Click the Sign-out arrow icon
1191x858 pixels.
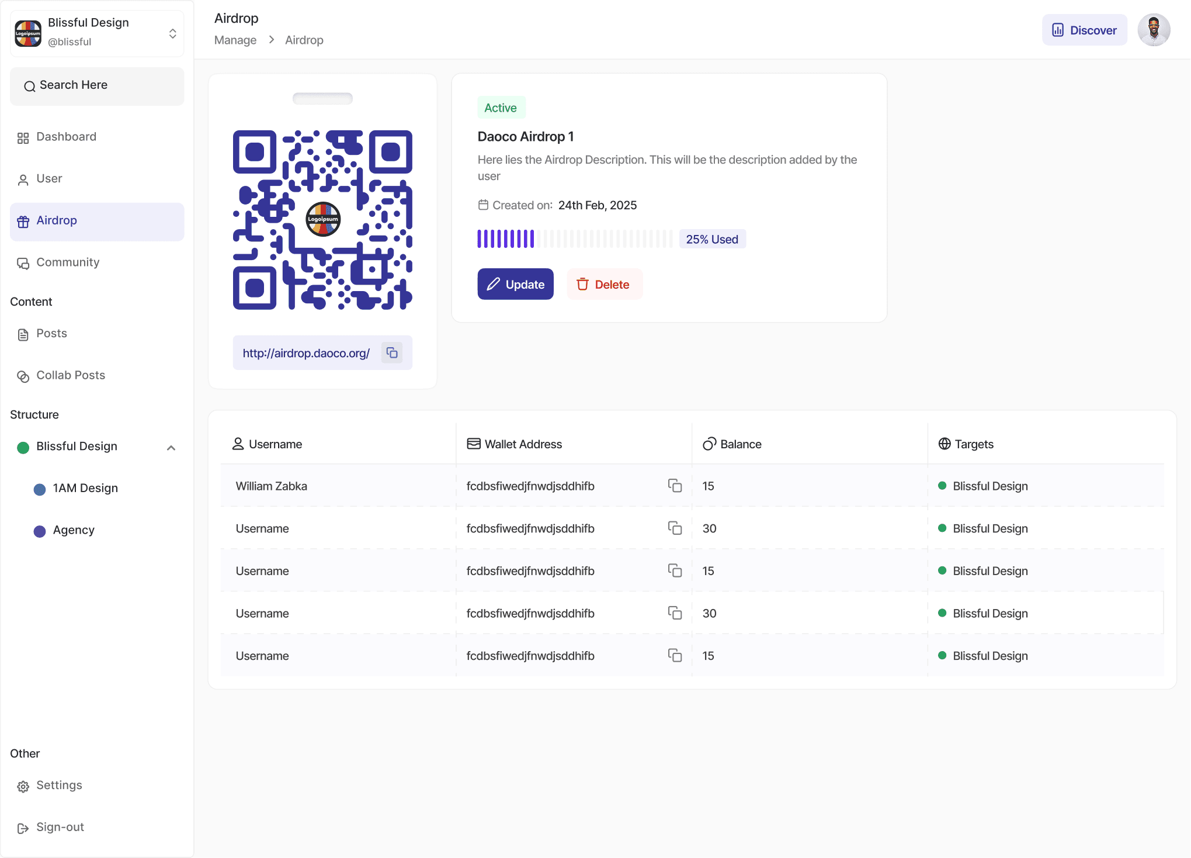tap(23, 828)
